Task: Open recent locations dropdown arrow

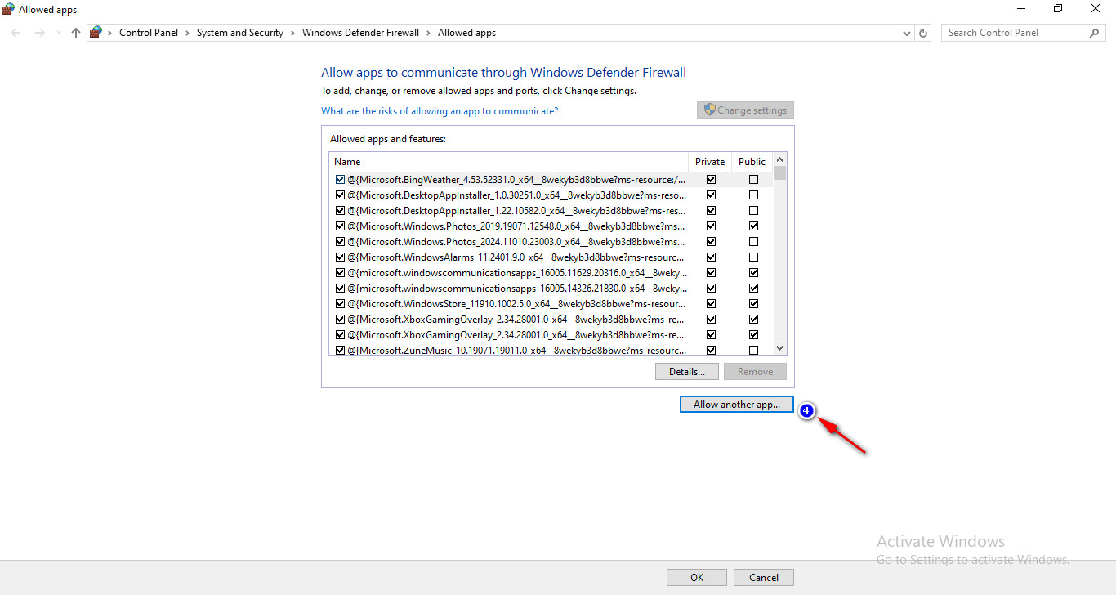Action: [x=58, y=33]
